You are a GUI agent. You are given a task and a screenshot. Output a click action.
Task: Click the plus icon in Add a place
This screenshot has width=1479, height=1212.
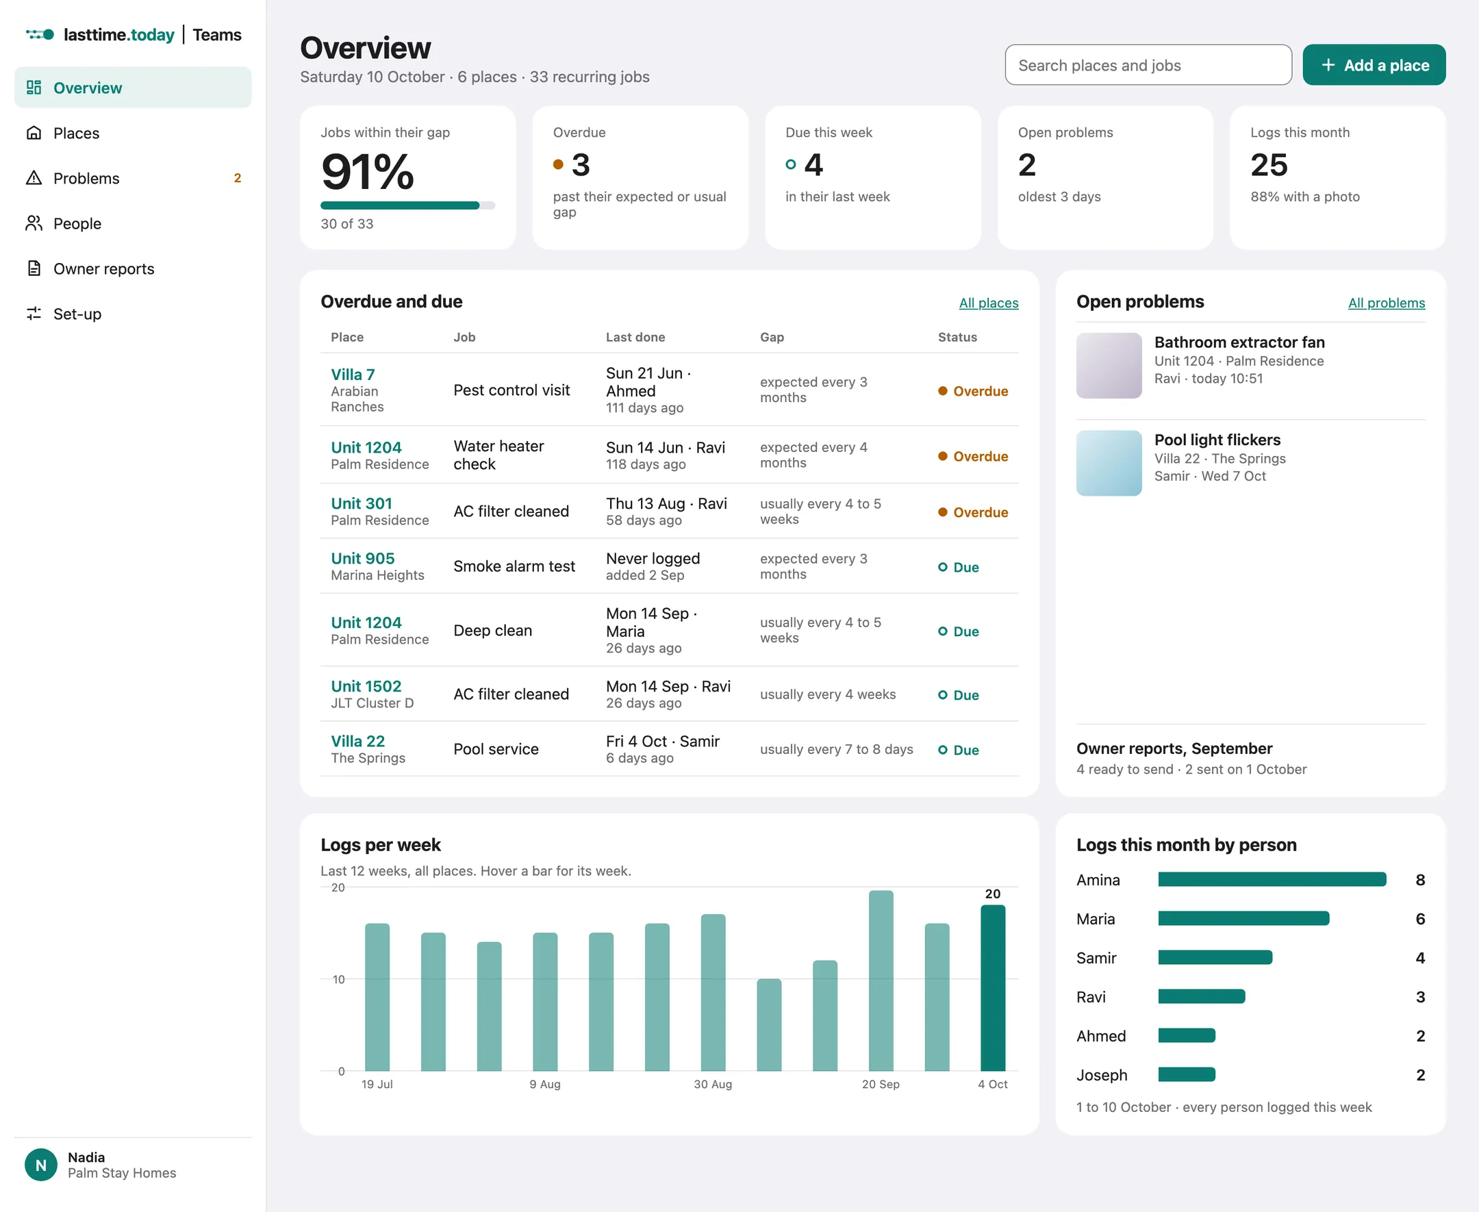1328,65
